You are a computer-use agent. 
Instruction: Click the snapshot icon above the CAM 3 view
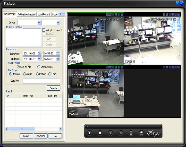173,15
